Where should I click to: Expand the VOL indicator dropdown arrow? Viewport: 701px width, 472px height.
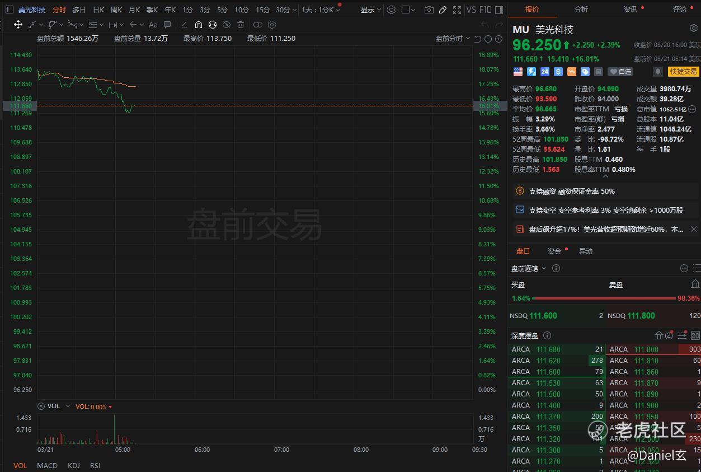[x=68, y=406]
